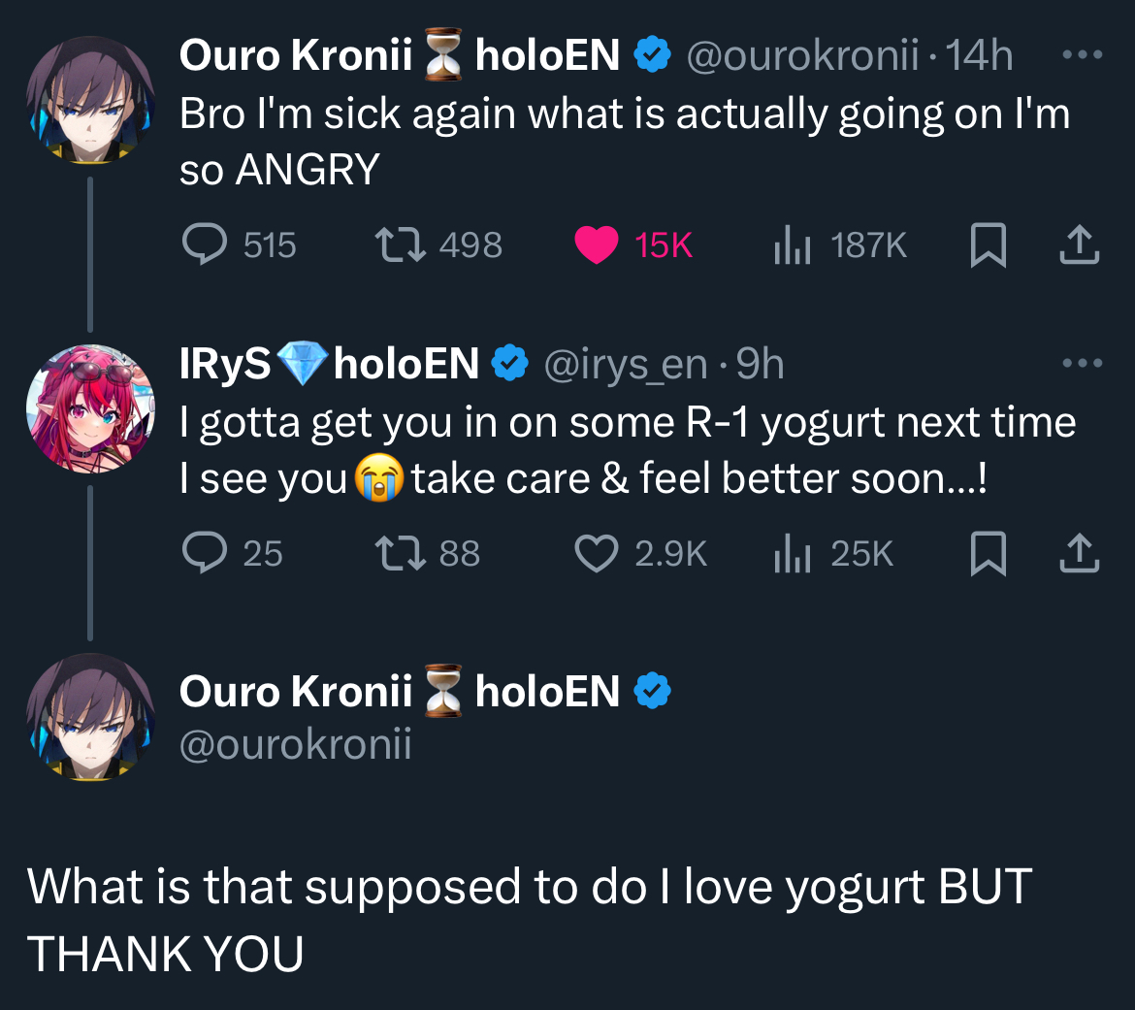View analytics for IRyS's 25K views tweet

pyautogui.click(x=792, y=554)
